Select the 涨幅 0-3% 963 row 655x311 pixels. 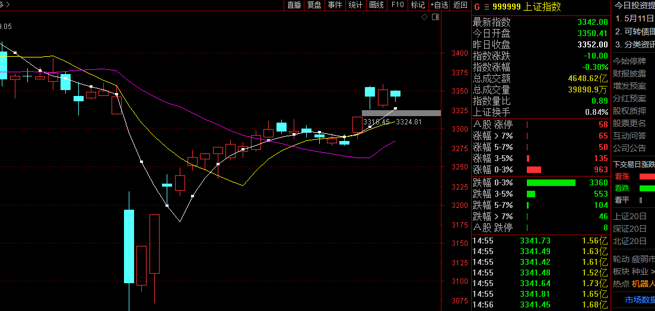[540, 169]
